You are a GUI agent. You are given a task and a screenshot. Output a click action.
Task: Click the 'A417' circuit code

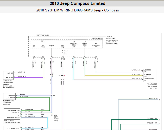click(42, 129)
